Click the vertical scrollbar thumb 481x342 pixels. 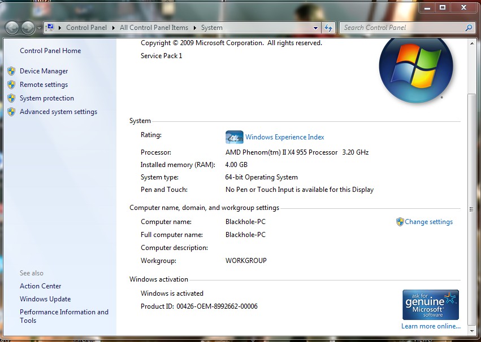click(x=472, y=209)
